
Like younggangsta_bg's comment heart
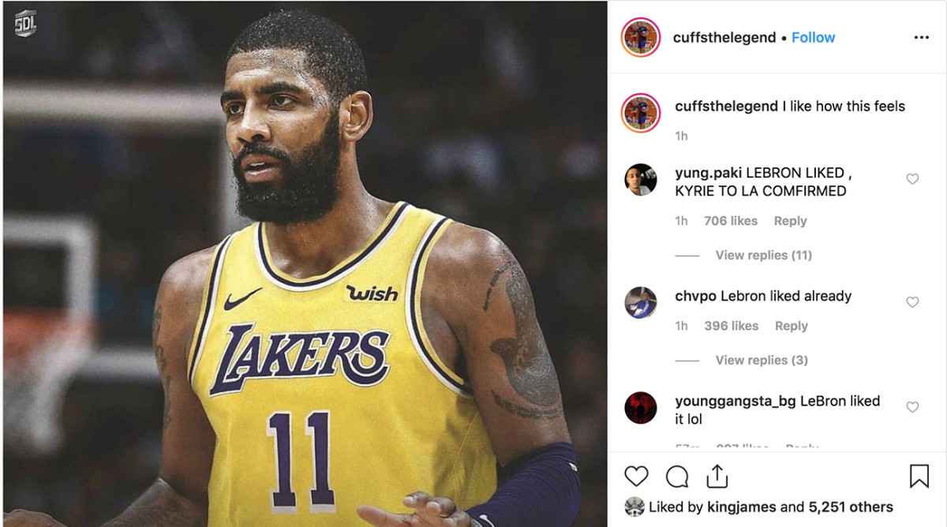click(x=912, y=407)
